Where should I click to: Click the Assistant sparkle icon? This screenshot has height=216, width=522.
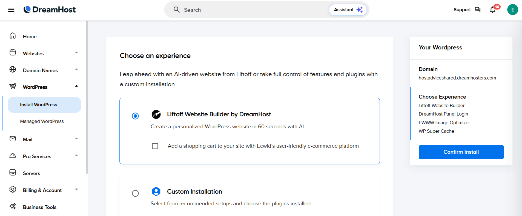359,10
